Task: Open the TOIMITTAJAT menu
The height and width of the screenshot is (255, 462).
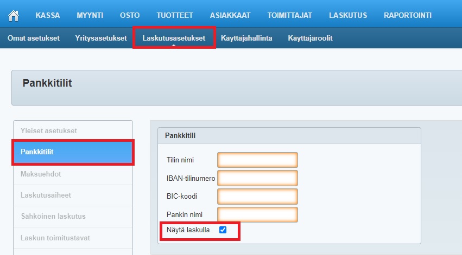Action: pos(290,15)
